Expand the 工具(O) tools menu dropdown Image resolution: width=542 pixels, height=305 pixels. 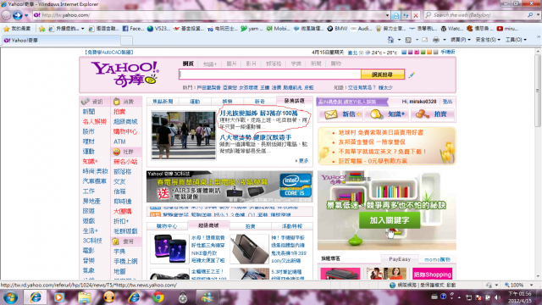[516, 40]
